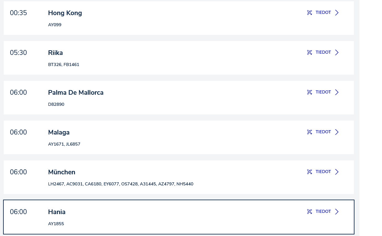The height and width of the screenshot is (236, 382).
Task: Expand Riika flight details chevron
Action: (337, 52)
